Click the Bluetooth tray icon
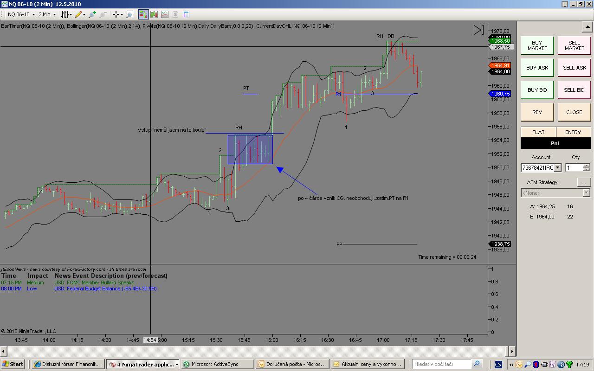 click(537, 365)
